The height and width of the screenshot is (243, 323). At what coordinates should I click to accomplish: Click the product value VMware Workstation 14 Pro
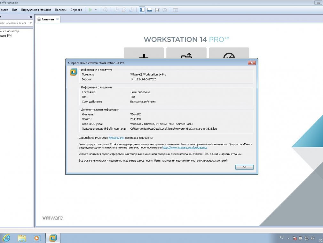(x=148, y=74)
